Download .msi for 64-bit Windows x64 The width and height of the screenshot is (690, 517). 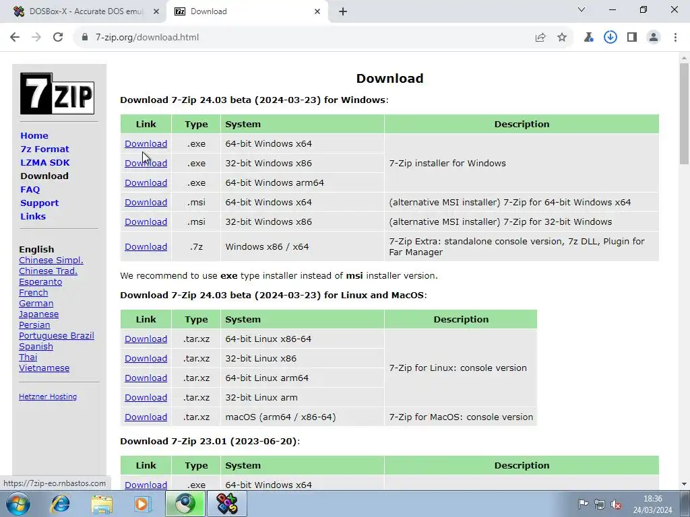point(146,202)
